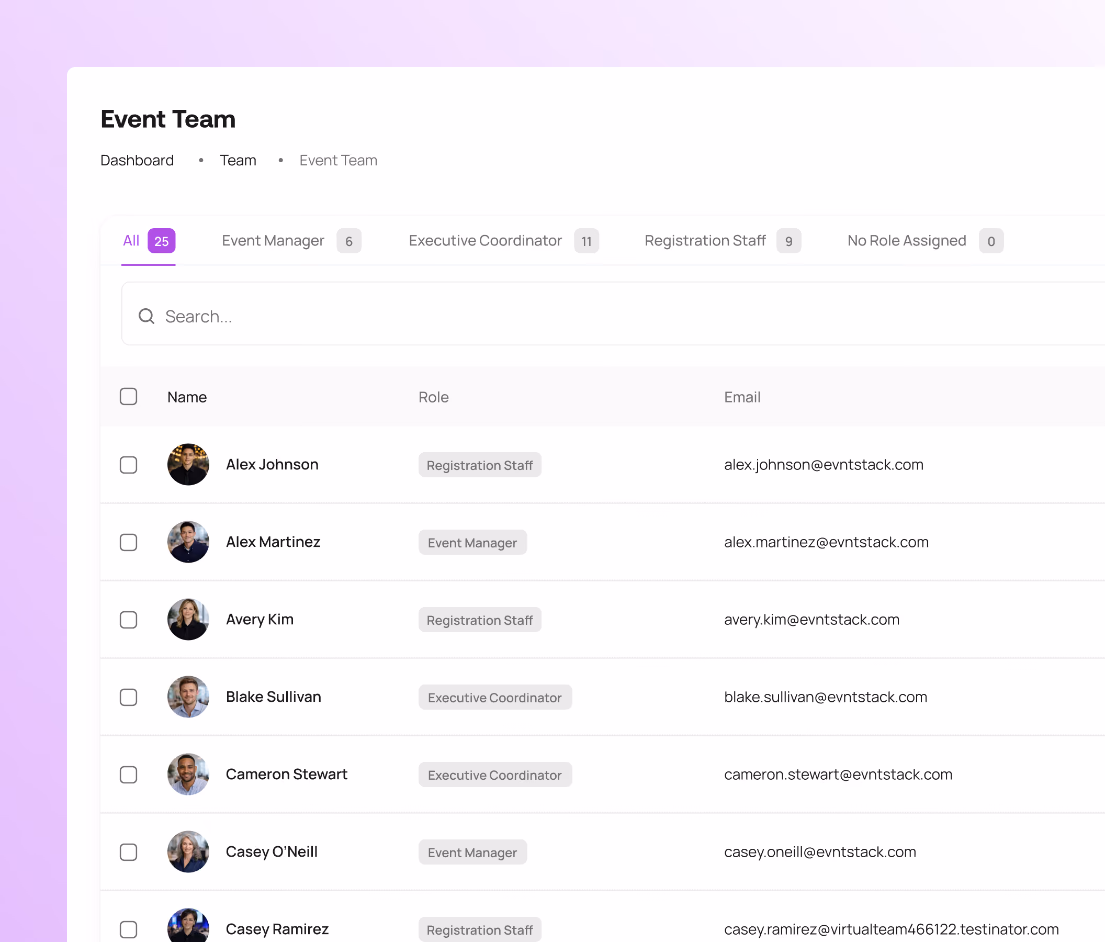Sort by the Email column header
This screenshot has width=1105, height=942.
pyautogui.click(x=742, y=397)
